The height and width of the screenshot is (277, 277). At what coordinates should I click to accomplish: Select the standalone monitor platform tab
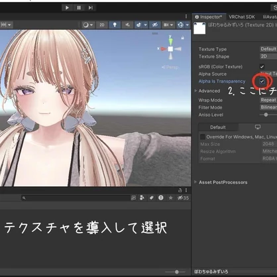(x=258, y=127)
